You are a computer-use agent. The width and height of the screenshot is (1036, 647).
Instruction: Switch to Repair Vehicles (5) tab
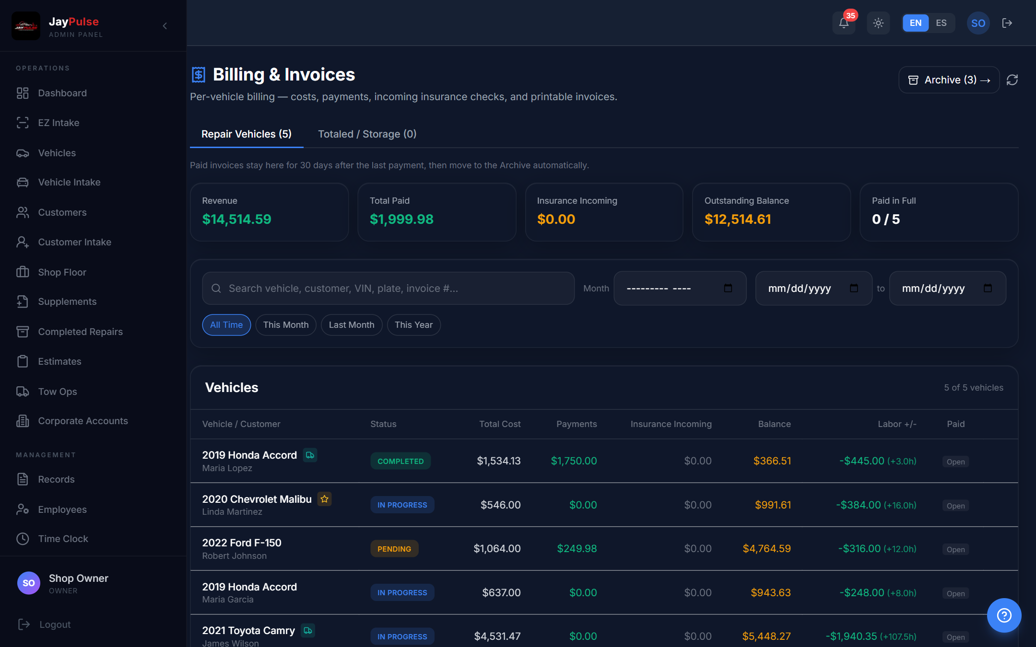point(247,134)
